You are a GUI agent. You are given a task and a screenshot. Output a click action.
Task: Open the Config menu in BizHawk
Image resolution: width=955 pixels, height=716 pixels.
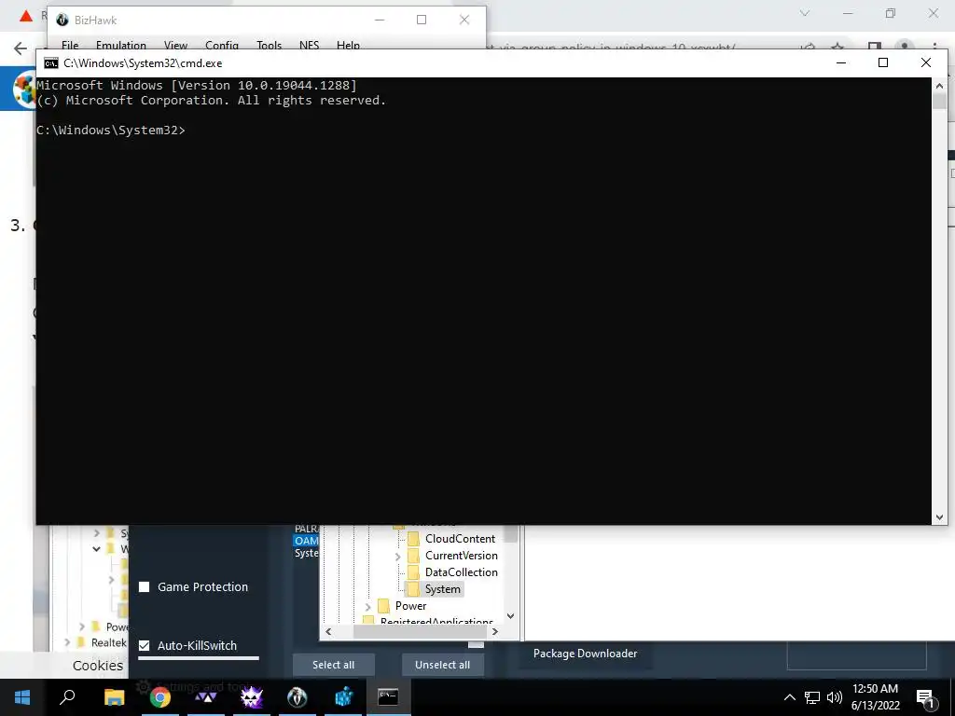point(222,45)
